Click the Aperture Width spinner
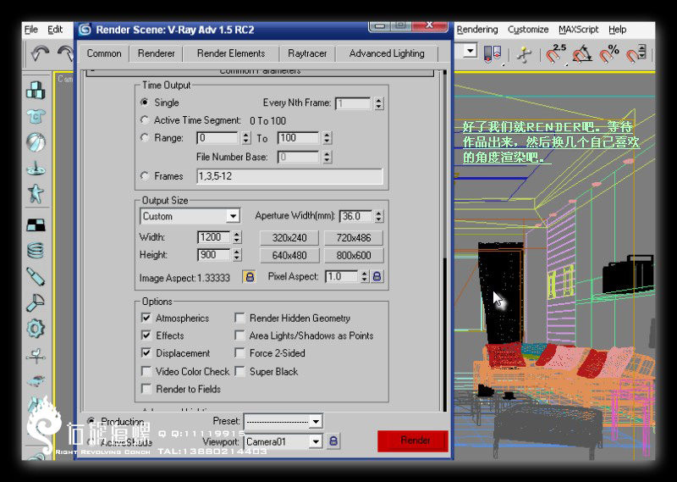 click(378, 216)
